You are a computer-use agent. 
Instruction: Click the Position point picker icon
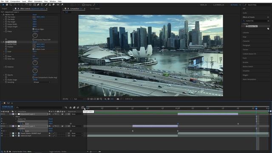tap(34, 47)
